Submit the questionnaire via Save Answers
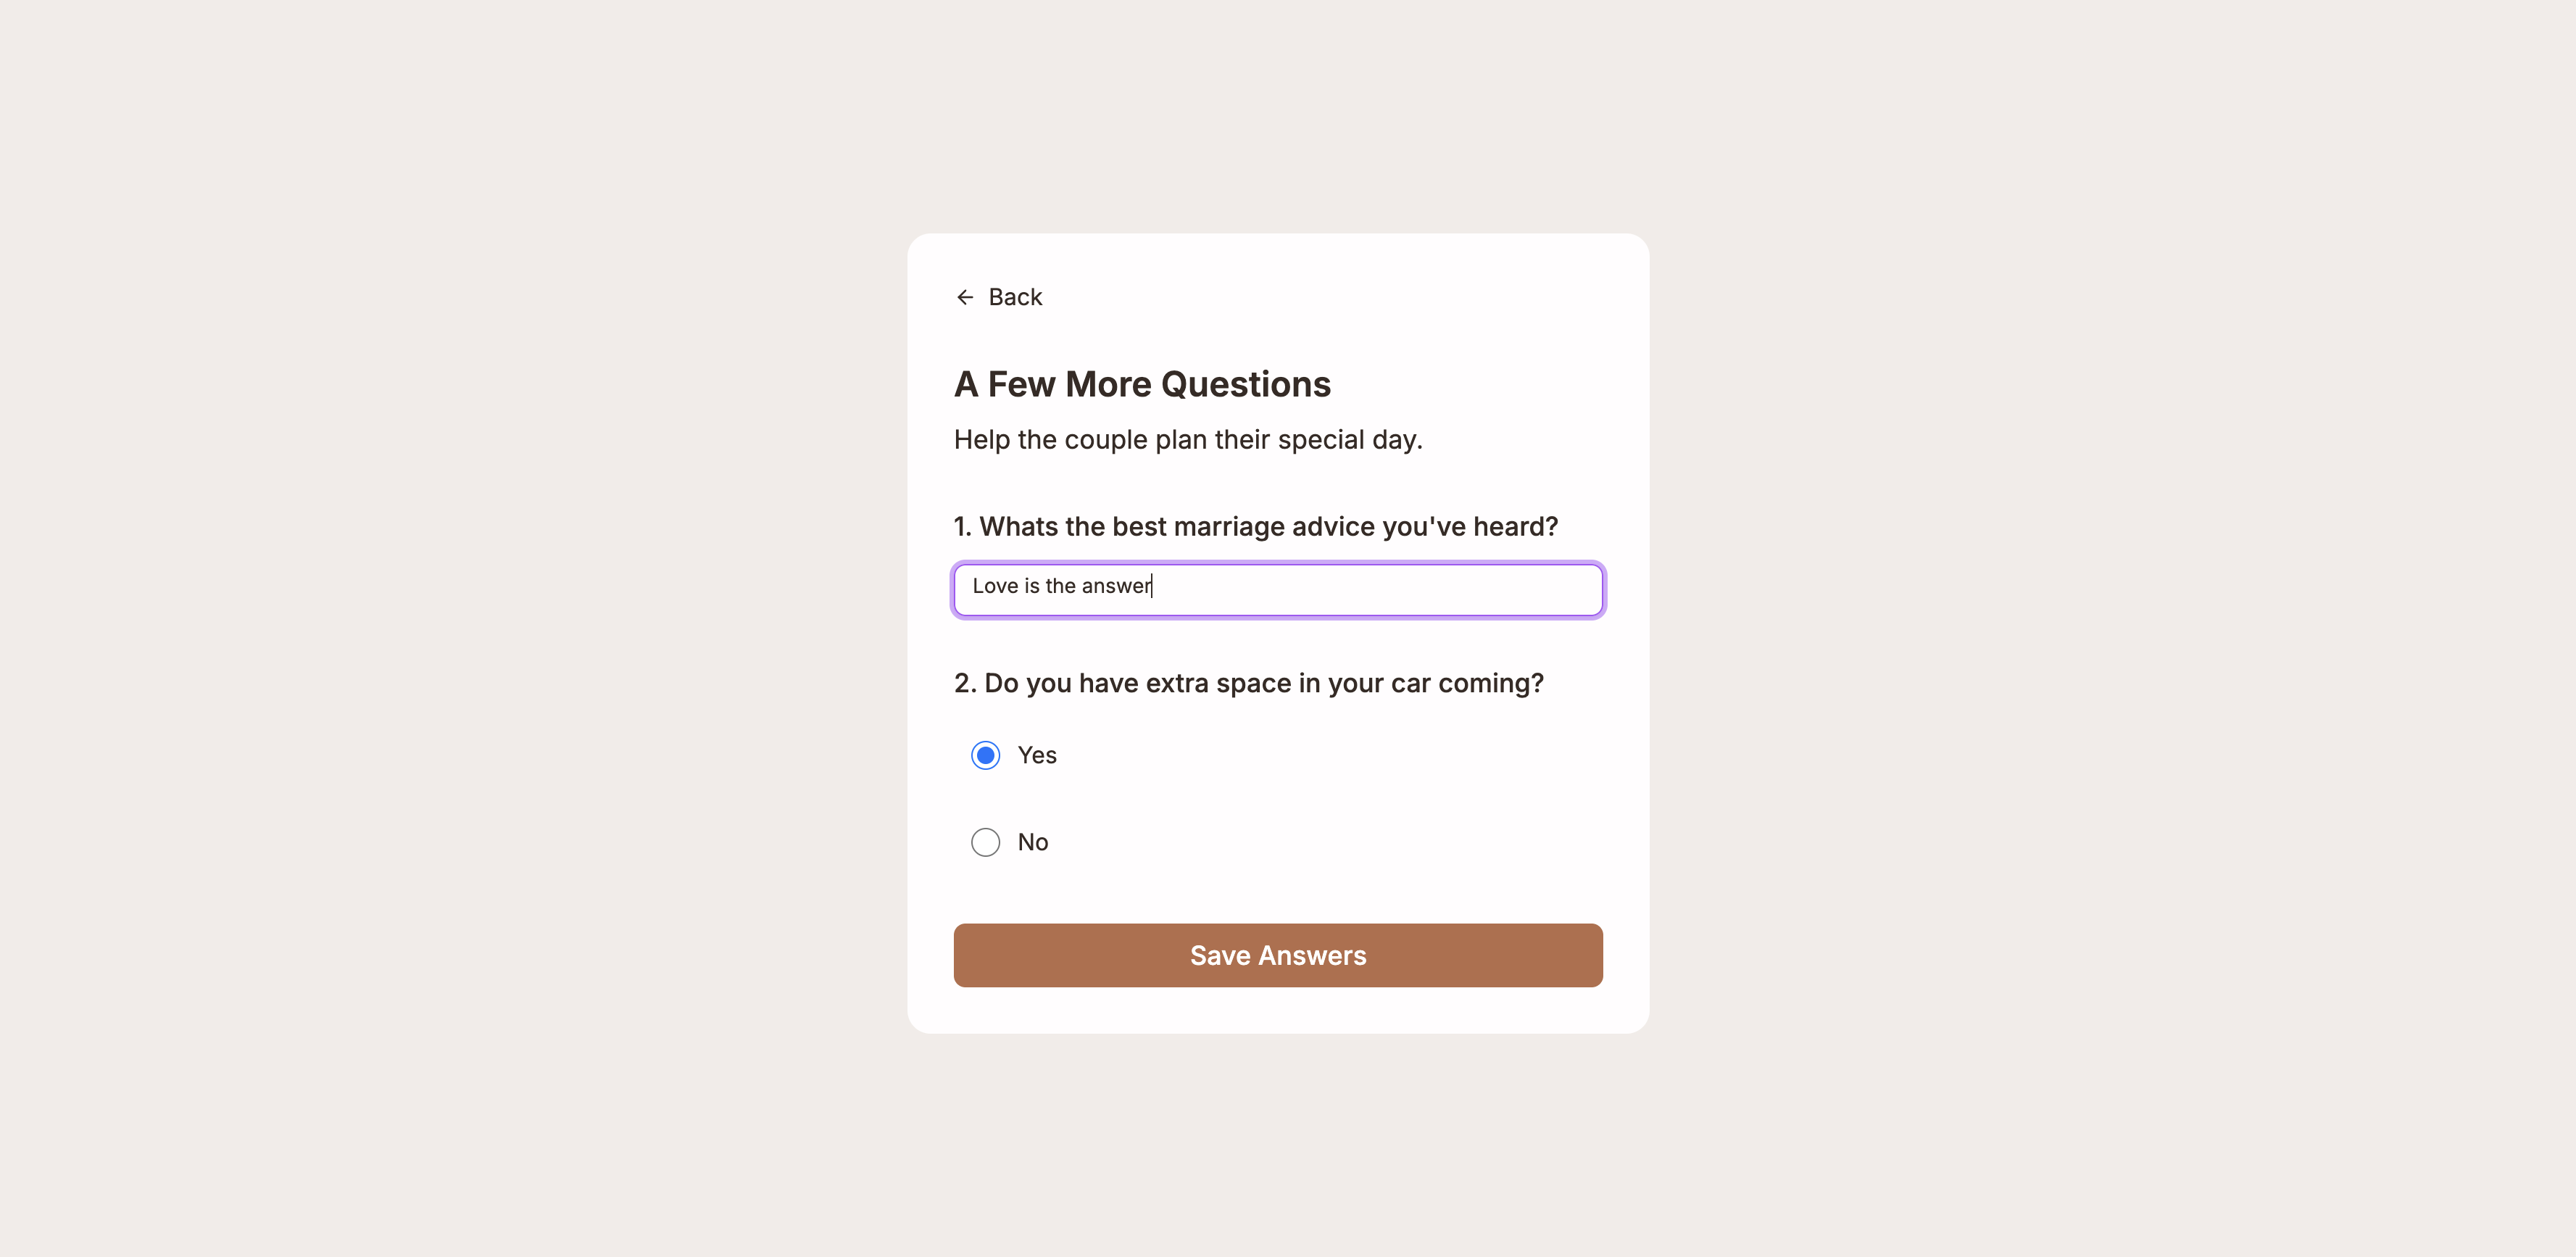 click(x=1277, y=955)
